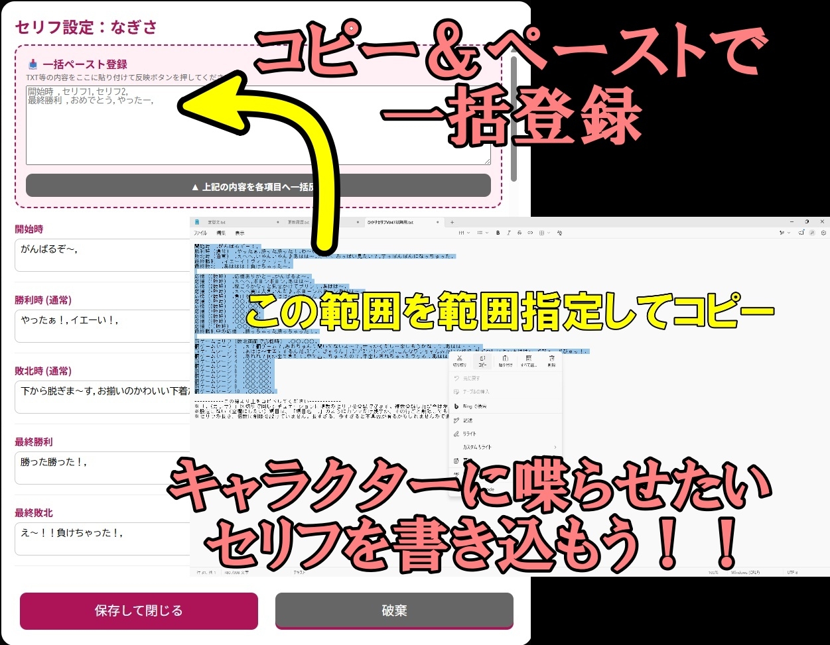Click the 最終敗北 dialogue field
This screenshot has width=830, height=645.
click(103, 538)
